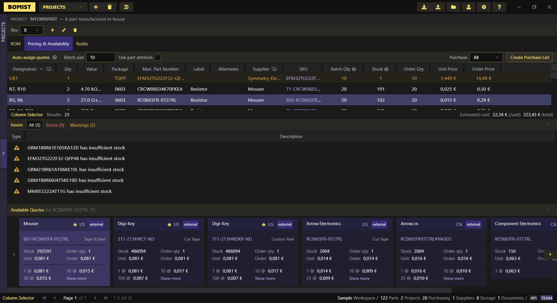The image size is (557, 303).
Task: Click Show more in Mouser quote card
Action: click(76, 278)
